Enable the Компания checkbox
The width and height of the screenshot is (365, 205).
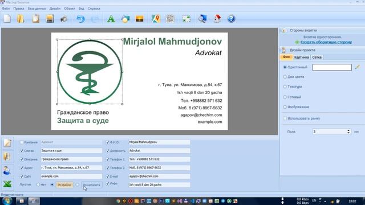22,142
